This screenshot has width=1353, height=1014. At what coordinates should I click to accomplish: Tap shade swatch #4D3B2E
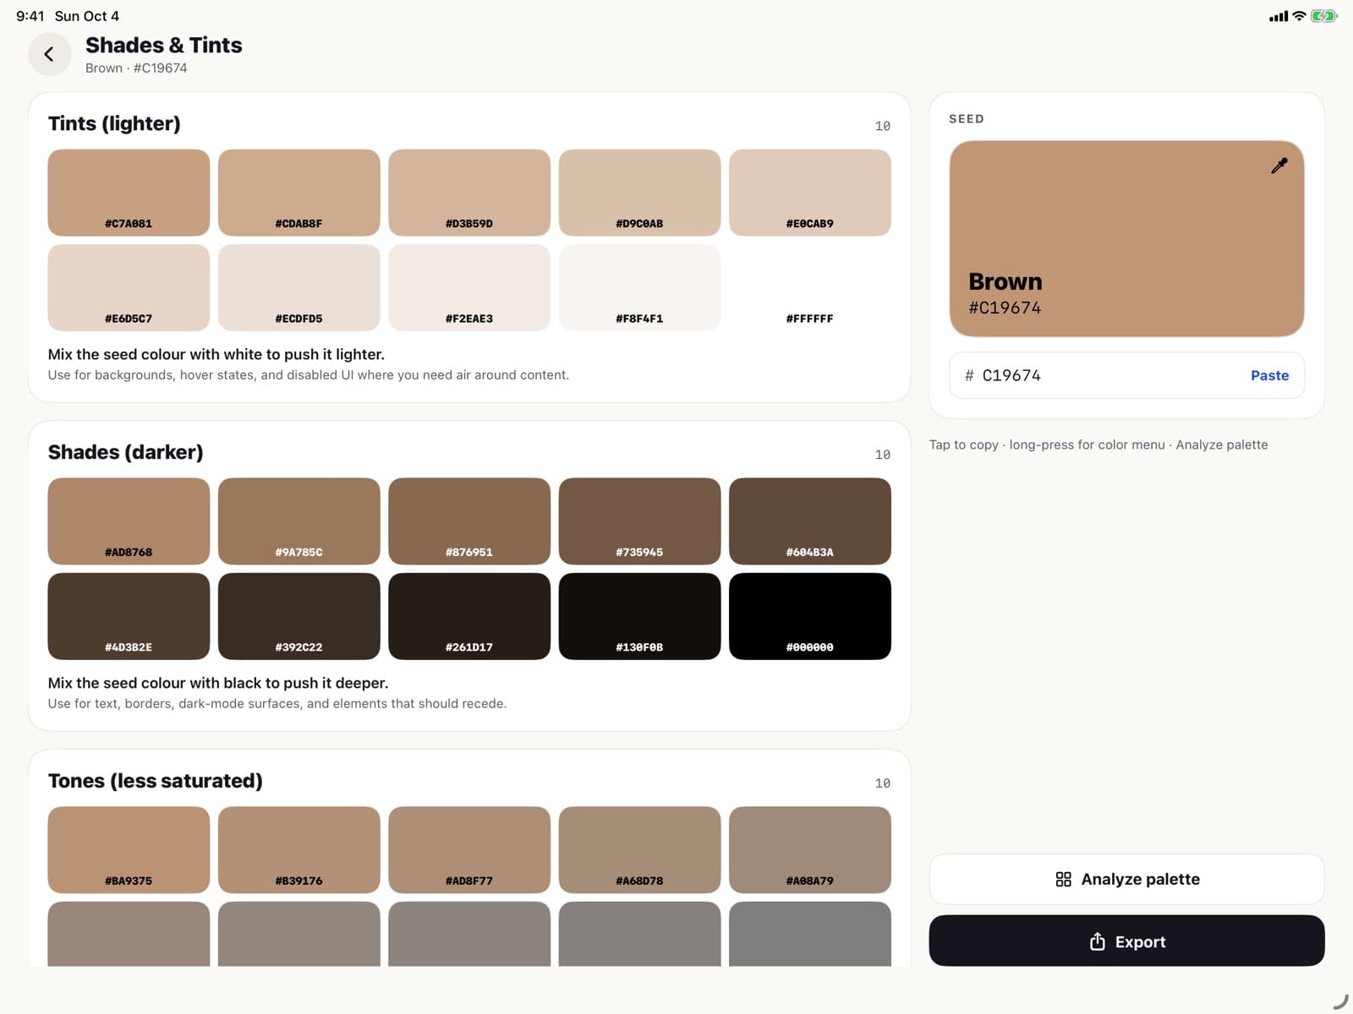coord(129,616)
